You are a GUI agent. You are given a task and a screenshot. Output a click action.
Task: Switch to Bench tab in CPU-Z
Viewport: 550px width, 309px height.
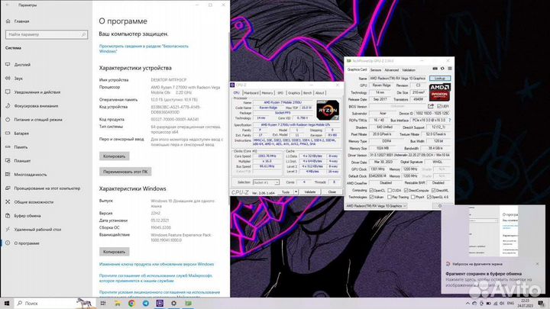[307, 93]
